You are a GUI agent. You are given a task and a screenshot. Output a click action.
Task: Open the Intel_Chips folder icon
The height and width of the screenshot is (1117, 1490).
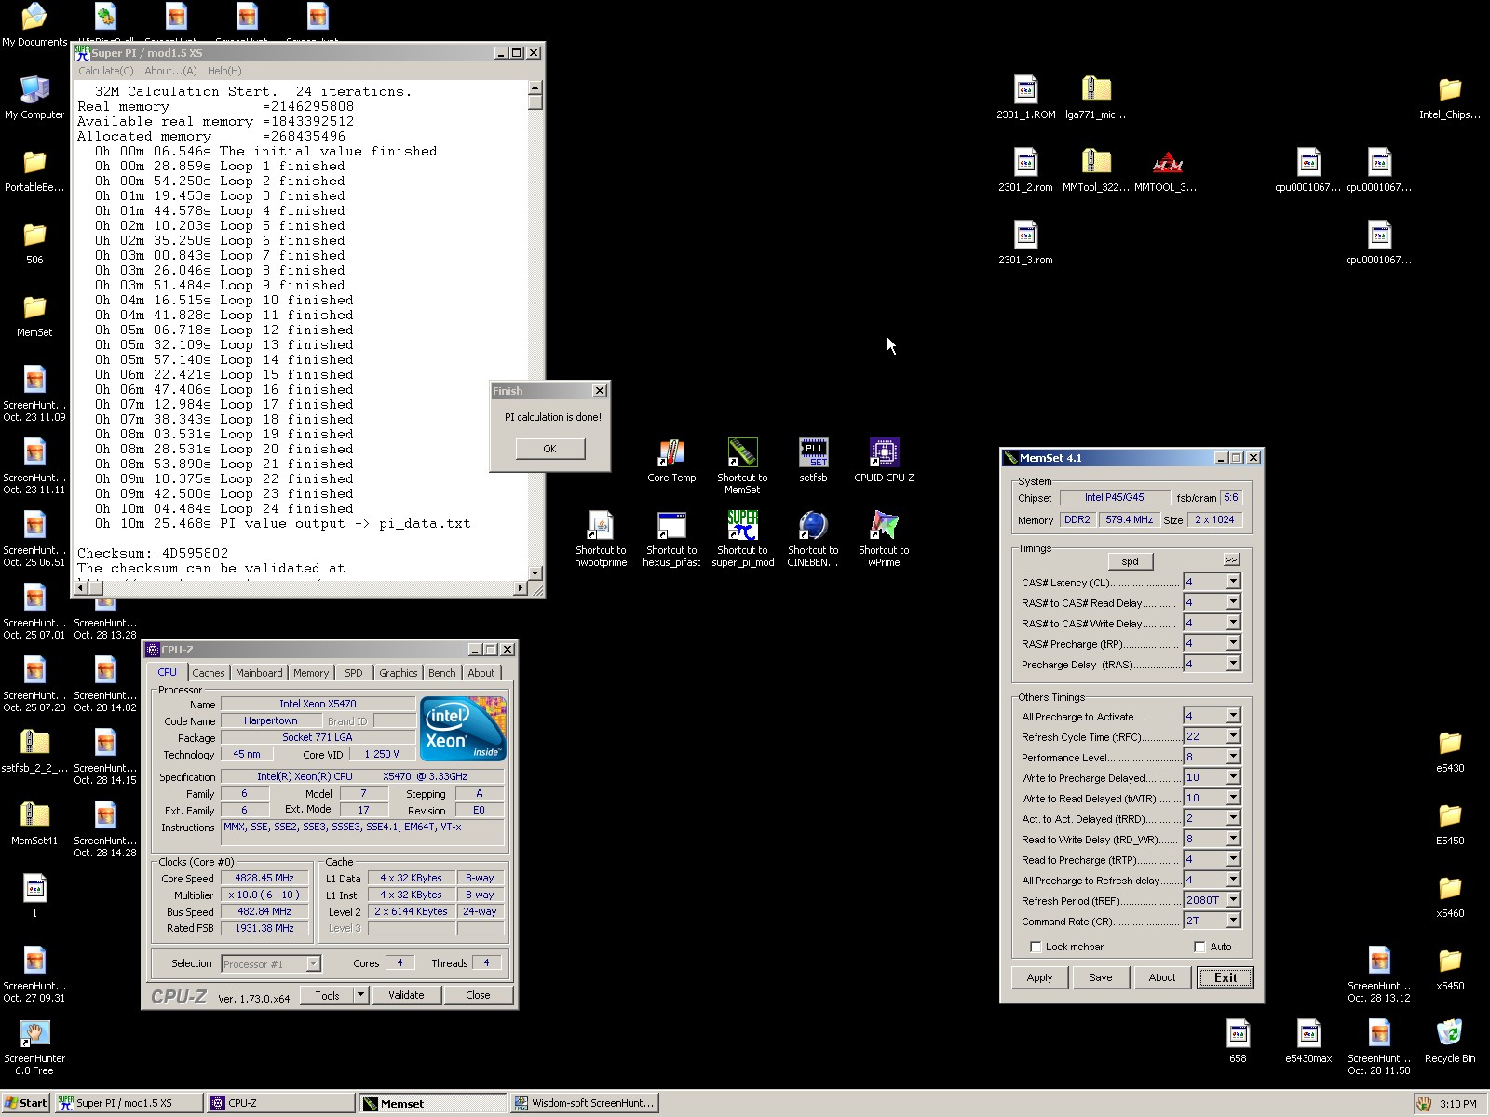1450,98
